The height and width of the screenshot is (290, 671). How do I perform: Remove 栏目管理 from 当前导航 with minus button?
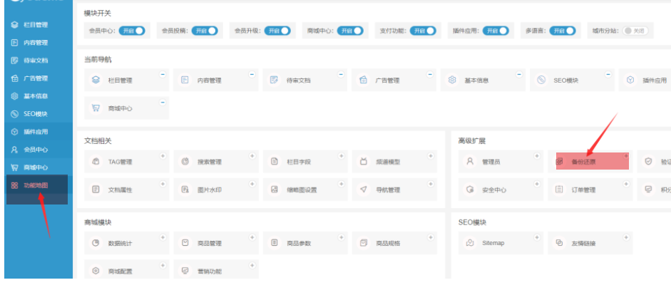point(163,74)
